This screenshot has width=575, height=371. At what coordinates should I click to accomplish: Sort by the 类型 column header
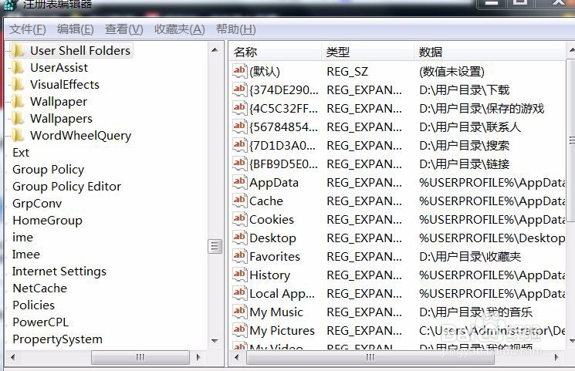pyautogui.click(x=368, y=52)
